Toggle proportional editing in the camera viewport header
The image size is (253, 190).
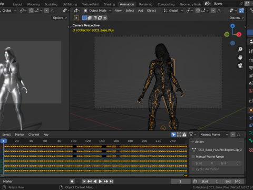(x=213, y=11)
